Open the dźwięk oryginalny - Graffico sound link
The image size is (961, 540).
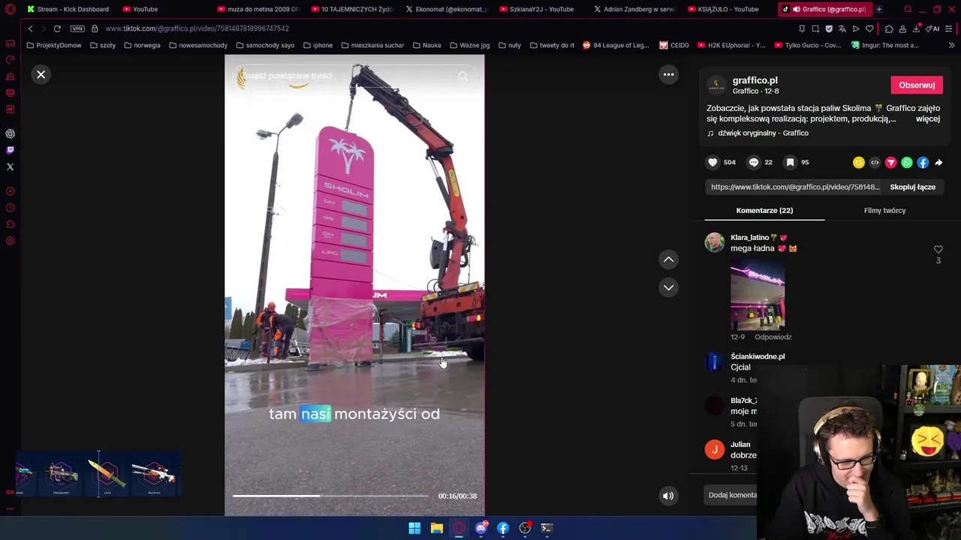tap(763, 133)
